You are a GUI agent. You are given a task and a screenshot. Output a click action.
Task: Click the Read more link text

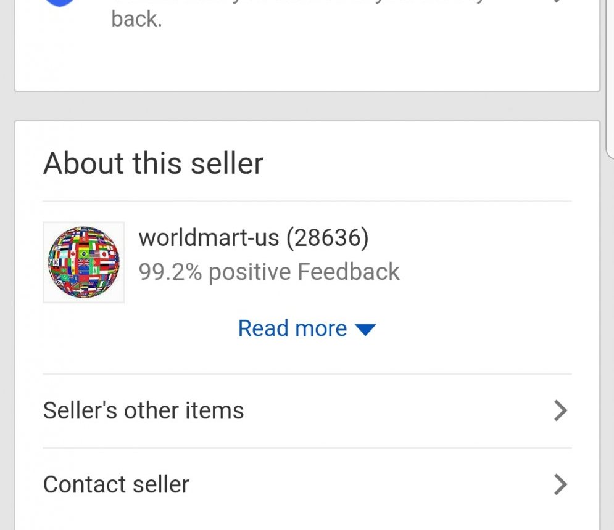click(292, 328)
